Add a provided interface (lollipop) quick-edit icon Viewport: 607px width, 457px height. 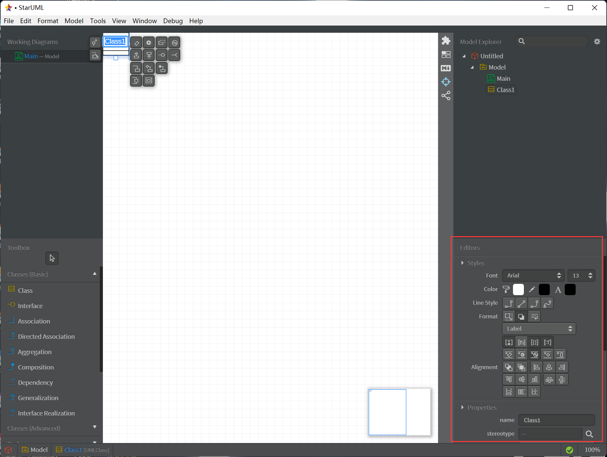[162, 55]
